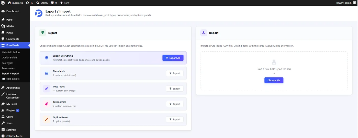358x138 pixels.
Task: Click the WordPress logo icon in admin bar
Action: 3,3
